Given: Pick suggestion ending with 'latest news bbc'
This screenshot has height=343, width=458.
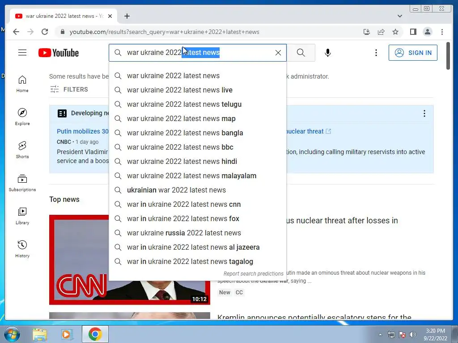Looking at the screenshot, I should coord(197,147).
